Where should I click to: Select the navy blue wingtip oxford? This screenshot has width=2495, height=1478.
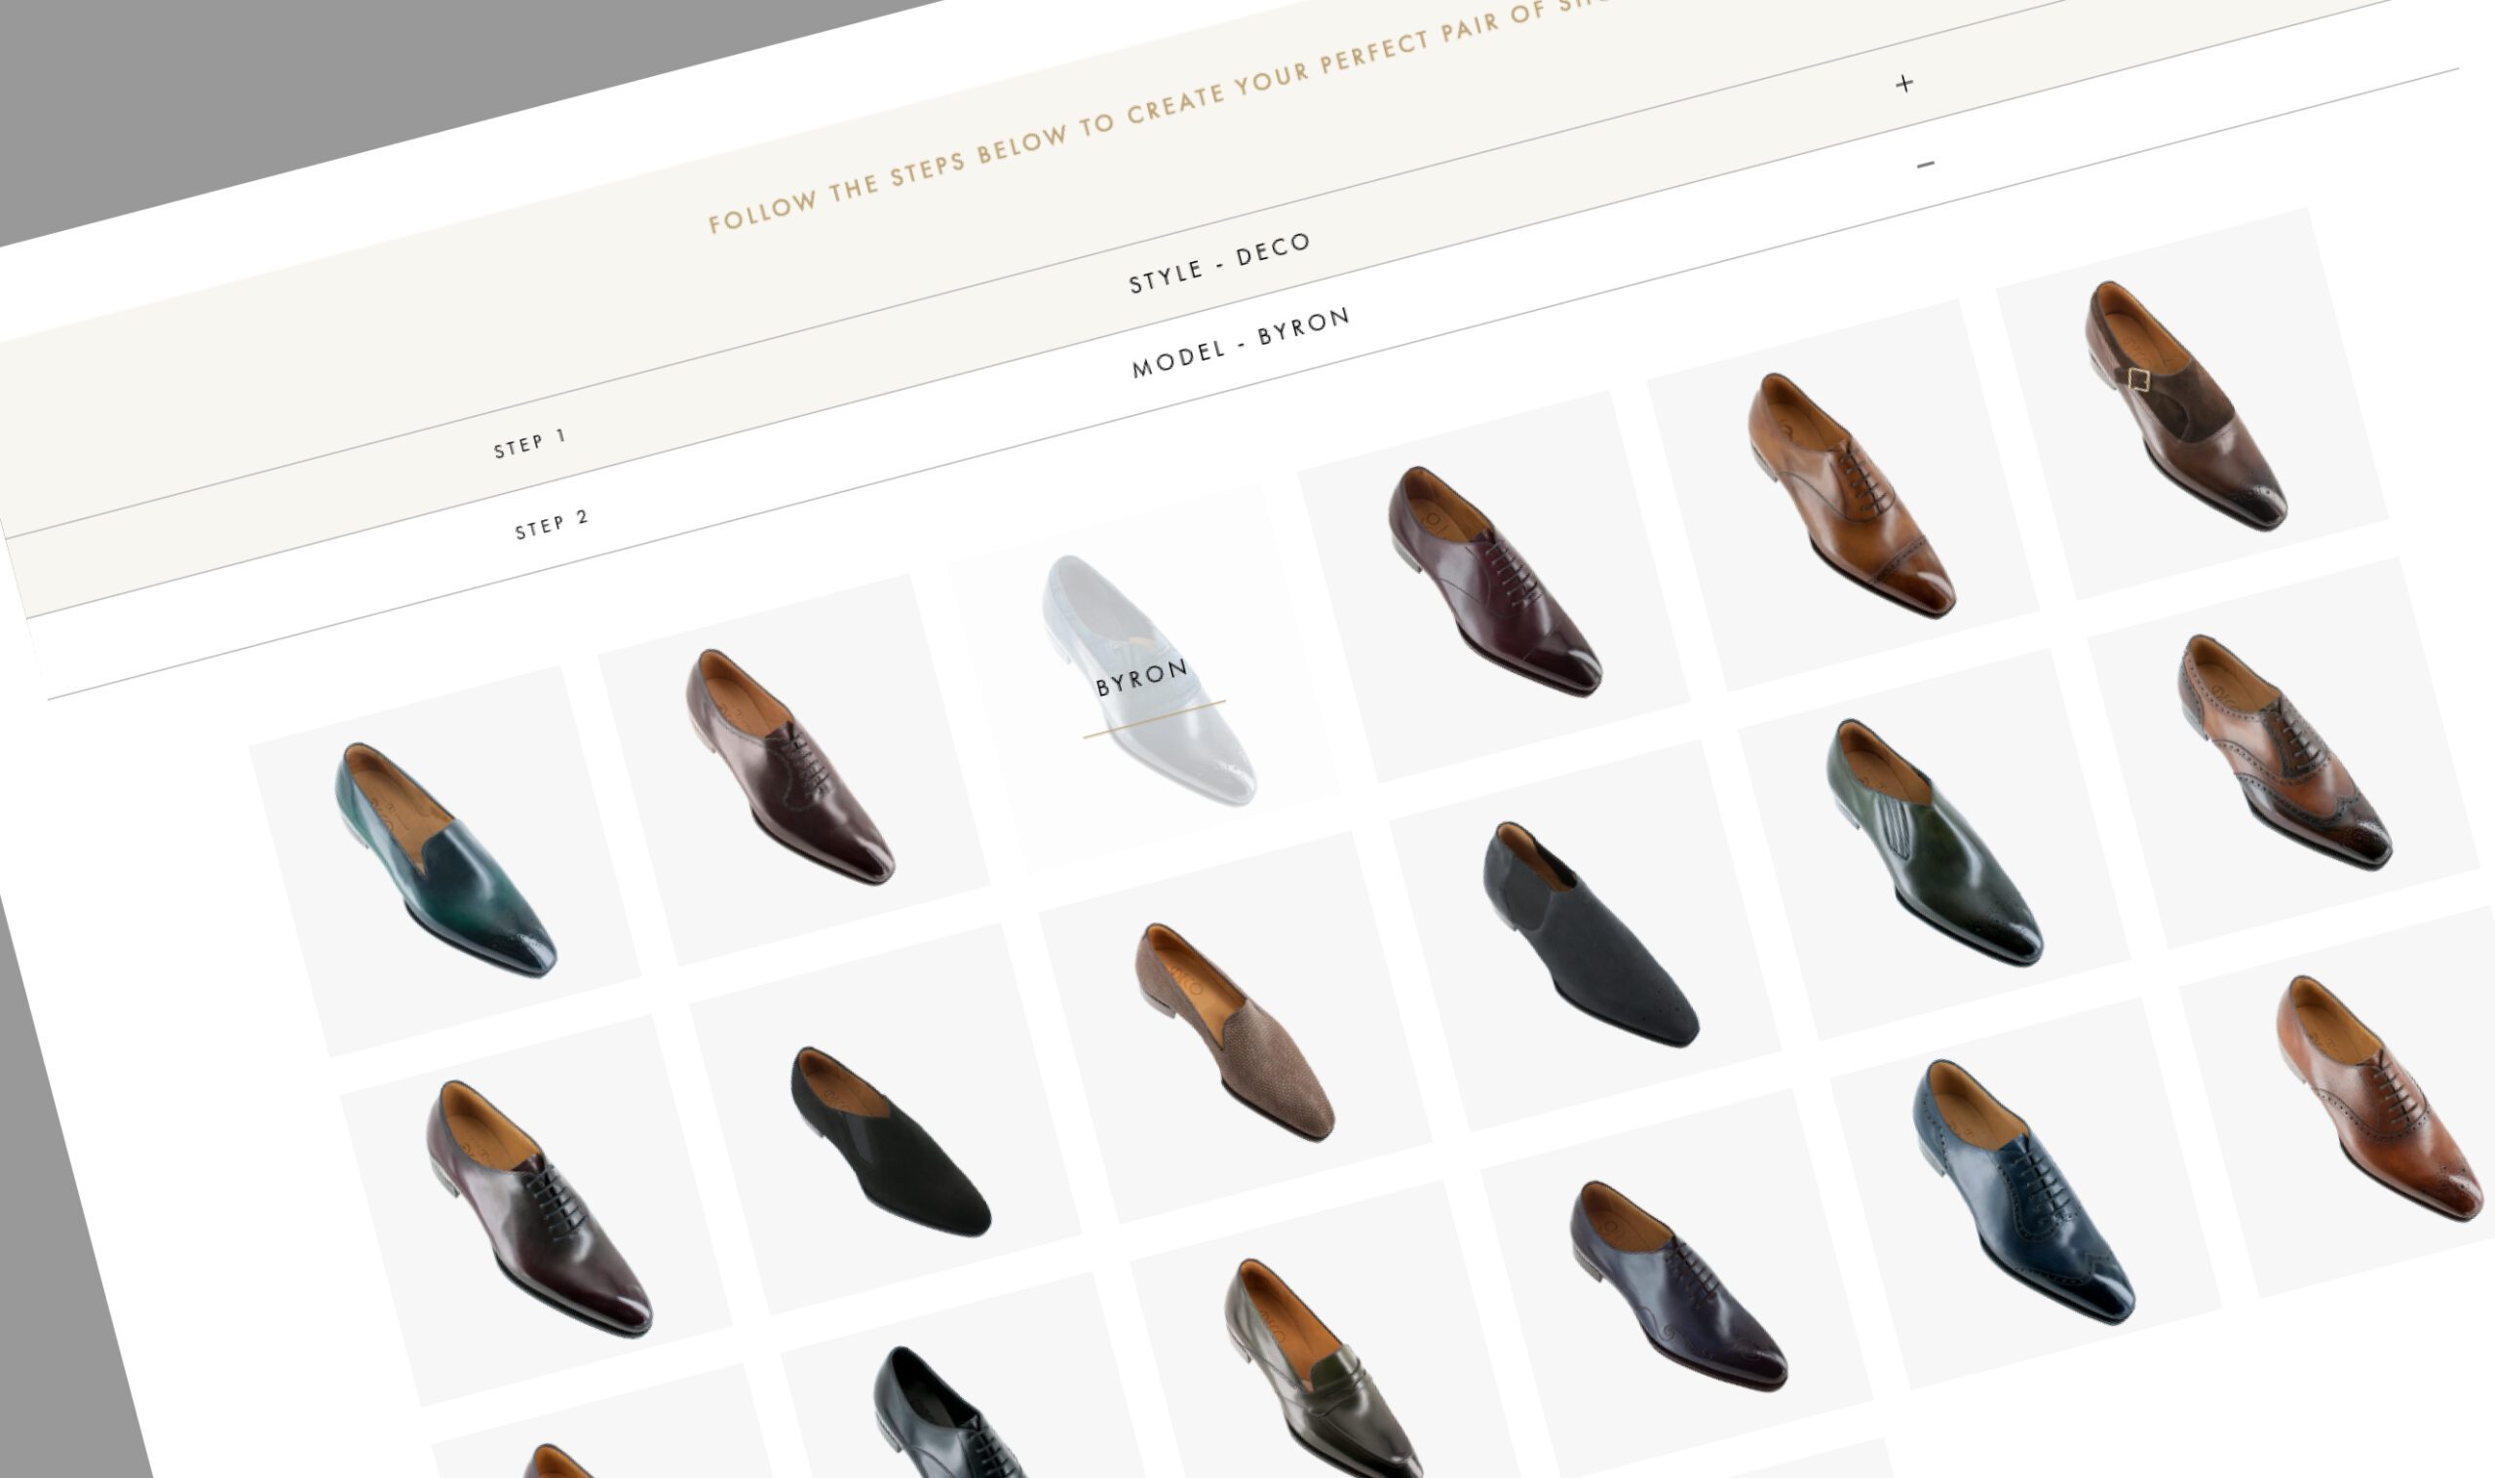2022,1192
